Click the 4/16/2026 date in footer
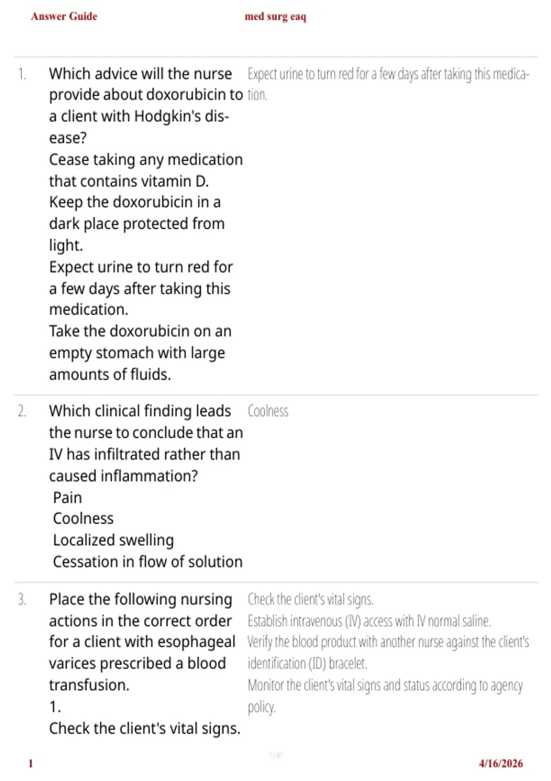This screenshot has height=781, width=551. [501, 764]
